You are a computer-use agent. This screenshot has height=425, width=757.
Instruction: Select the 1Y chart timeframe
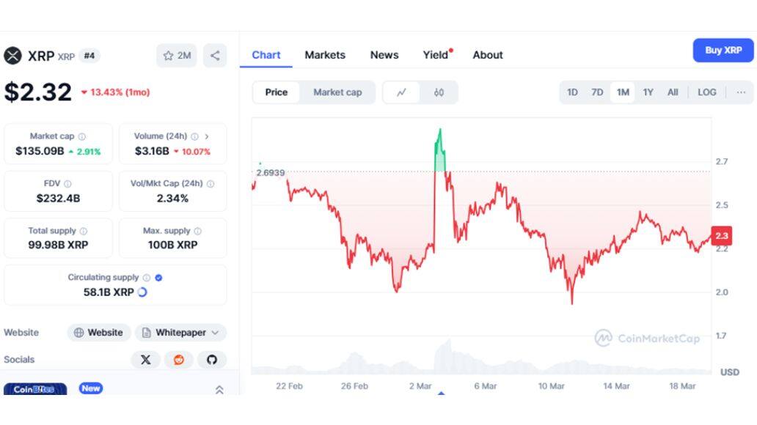click(648, 92)
